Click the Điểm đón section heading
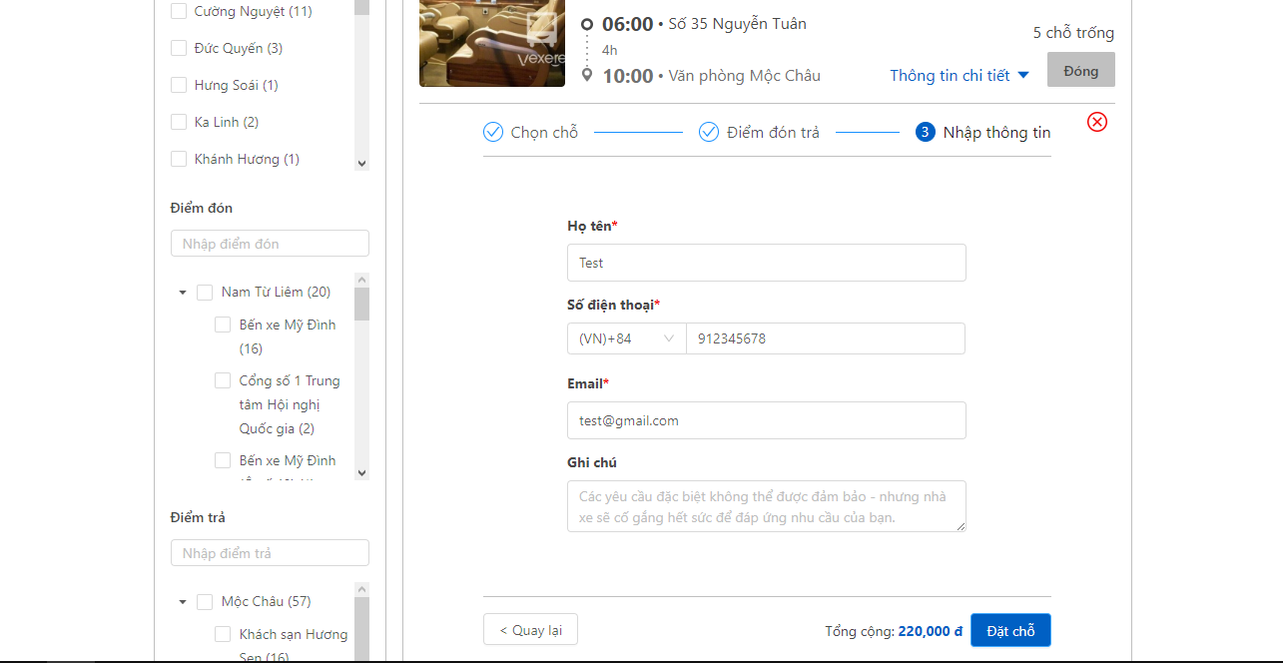The width and height of the screenshot is (1283, 663). 202,208
